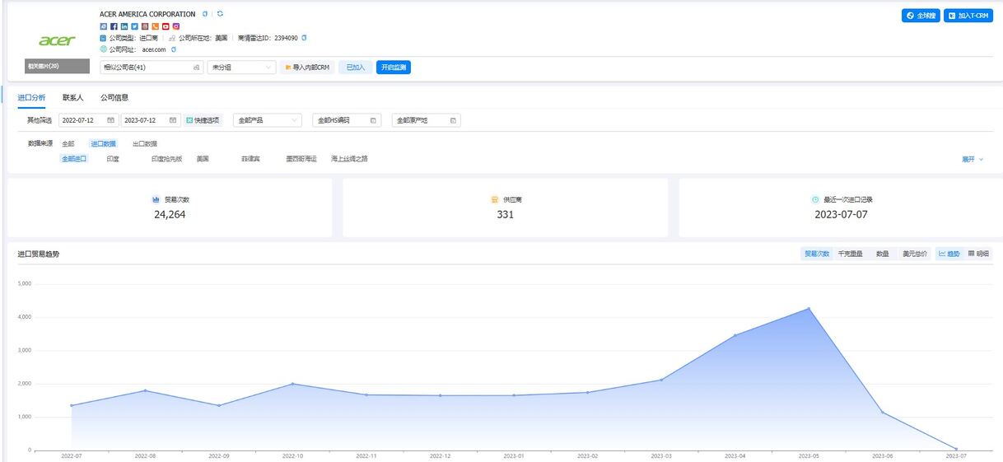This screenshot has width=1003, height=462.
Task: Switch chart to 明细 detail view
Action: 979,254
